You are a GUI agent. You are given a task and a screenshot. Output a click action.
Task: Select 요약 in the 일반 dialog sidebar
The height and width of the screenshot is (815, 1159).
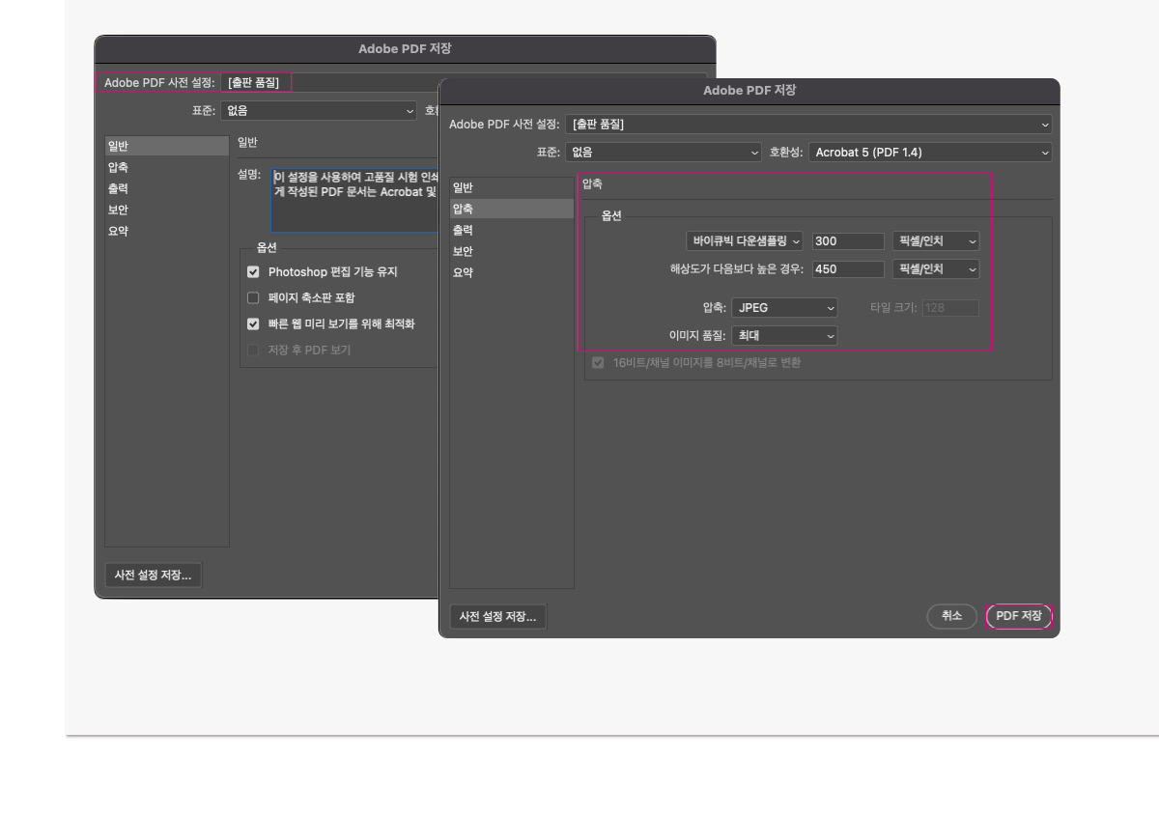click(x=118, y=232)
